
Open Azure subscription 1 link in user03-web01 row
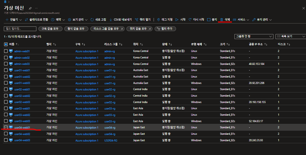point(87,109)
